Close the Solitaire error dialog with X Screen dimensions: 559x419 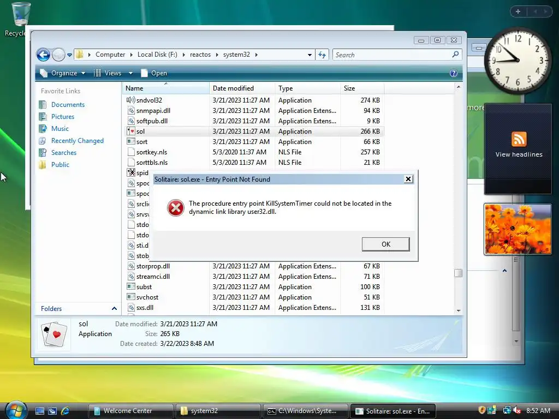[x=408, y=179]
